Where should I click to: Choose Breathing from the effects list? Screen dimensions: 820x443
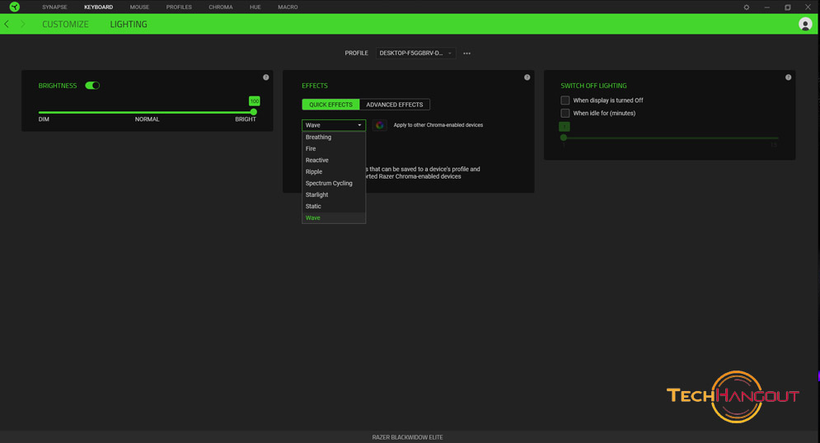tap(334, 137)
